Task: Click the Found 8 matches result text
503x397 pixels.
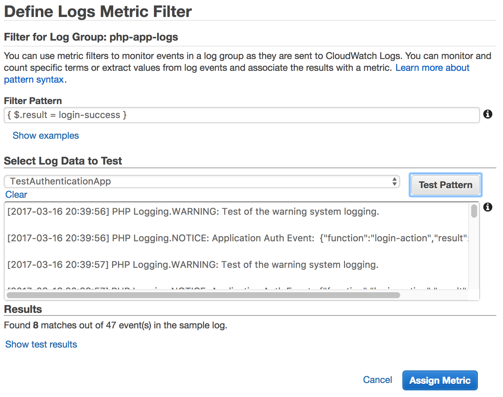Action: pyautogui.click(x=115, y=325)
